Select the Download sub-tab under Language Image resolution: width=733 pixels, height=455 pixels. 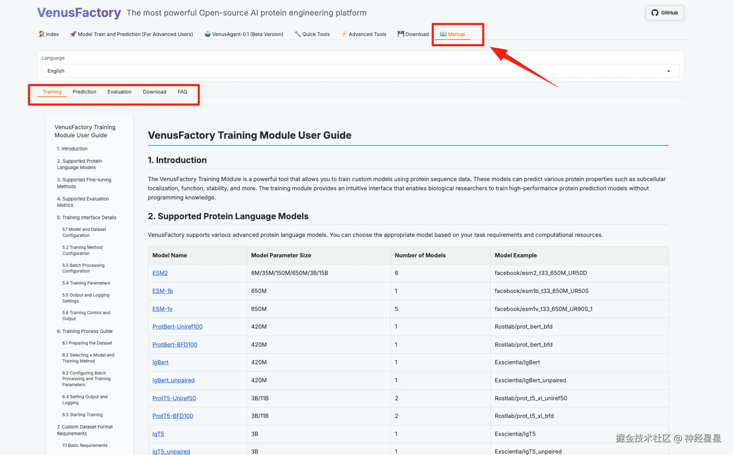coord(154,92)
